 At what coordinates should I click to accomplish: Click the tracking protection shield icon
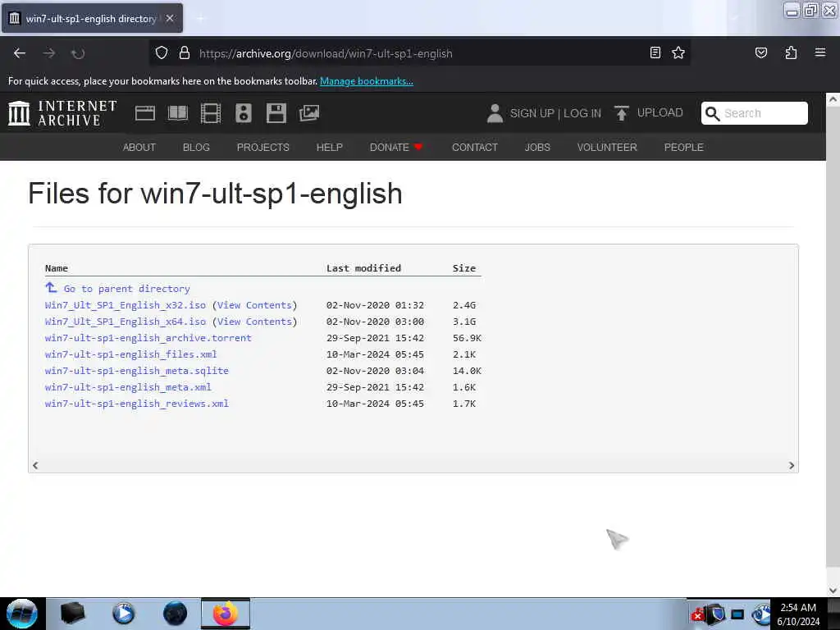click(x=162, y=53)
